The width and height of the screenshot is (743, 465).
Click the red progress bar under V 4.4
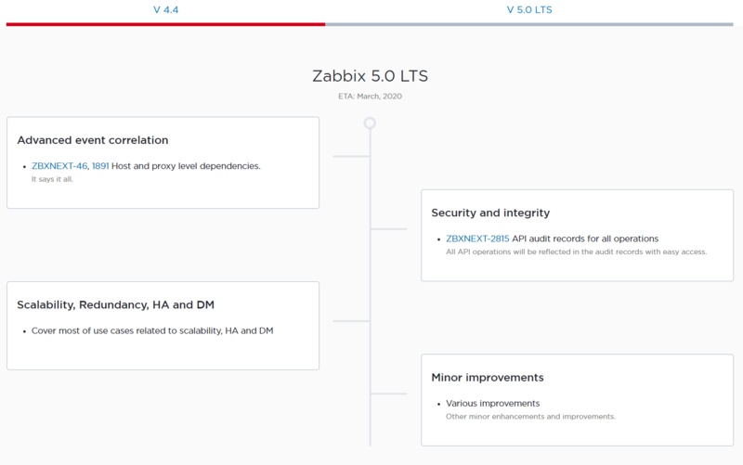point(165,24)
